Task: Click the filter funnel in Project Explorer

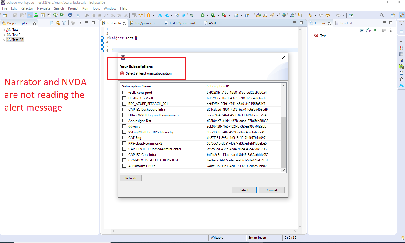Action: (x=64, y=23)
